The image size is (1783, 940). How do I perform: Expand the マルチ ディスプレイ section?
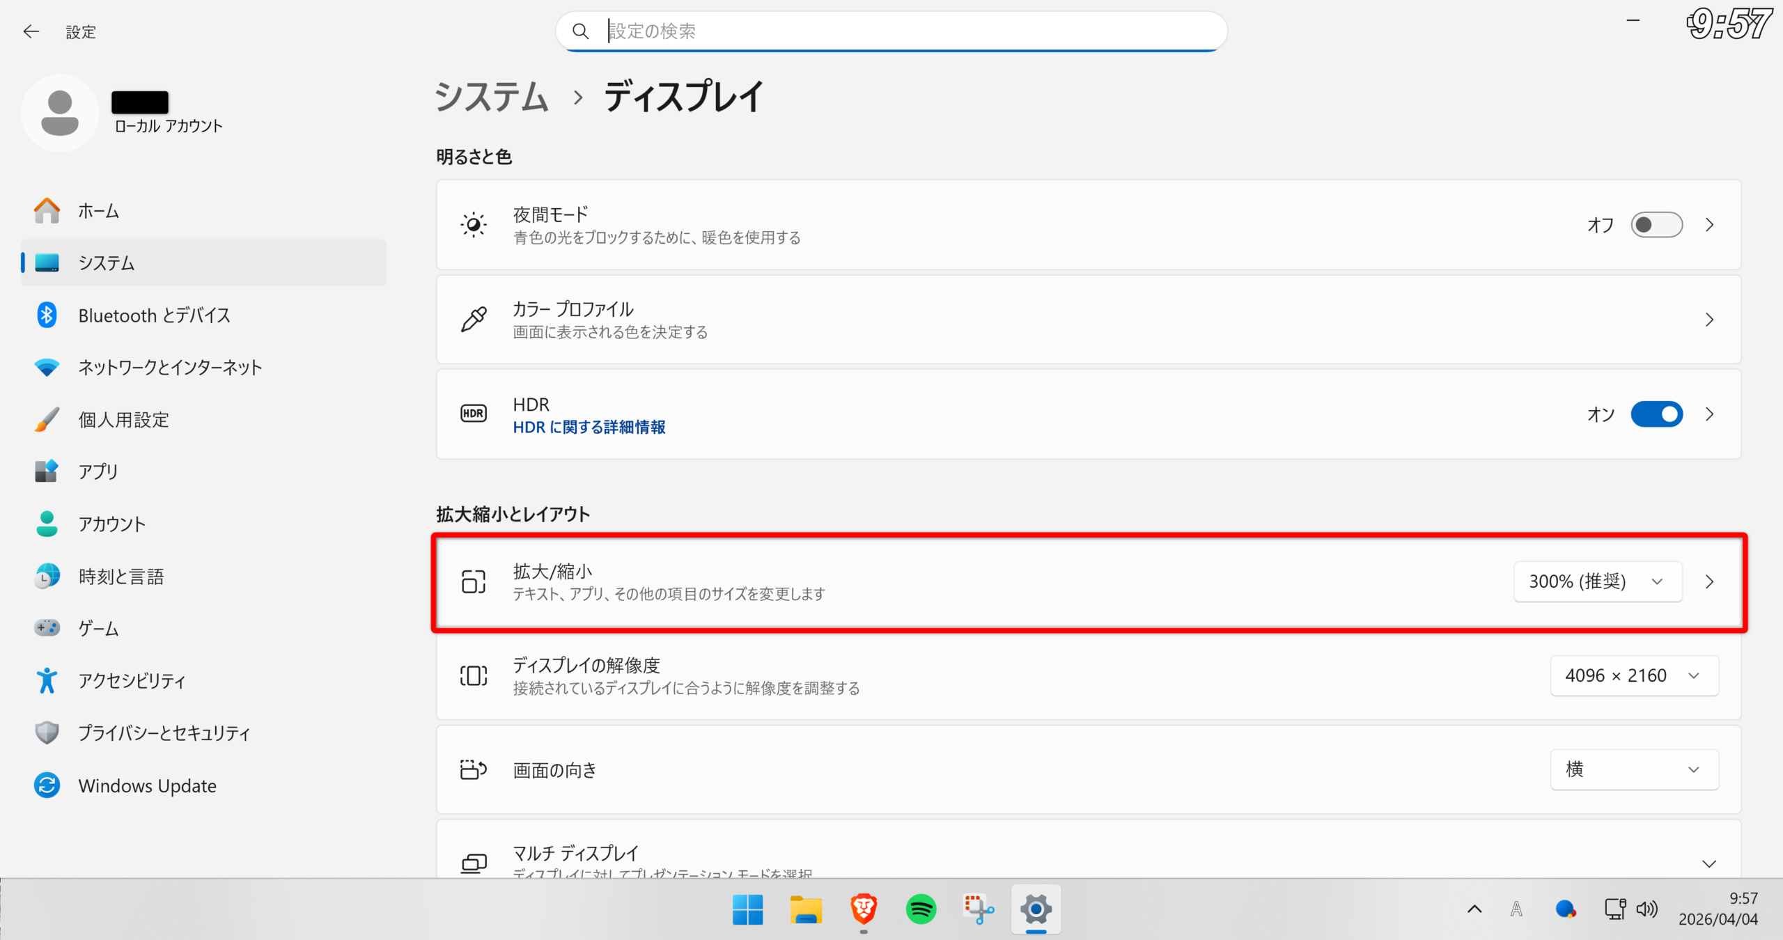coord(1708,863)
